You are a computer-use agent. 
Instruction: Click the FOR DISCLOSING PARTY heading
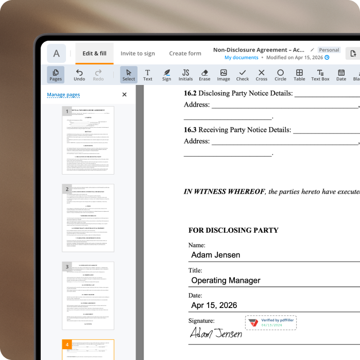(233, 230)
